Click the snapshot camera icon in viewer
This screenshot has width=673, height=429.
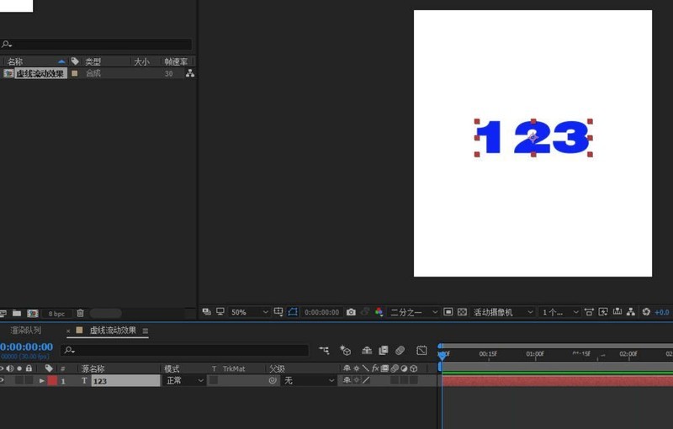click(x=351, y=312)
